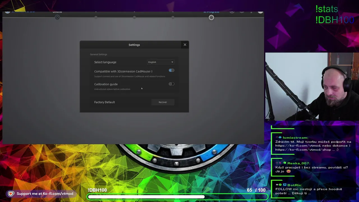Viewport: 359px width, 202px height.
Task: Click the Renka_007 username in chat
Action: (298, 163)
